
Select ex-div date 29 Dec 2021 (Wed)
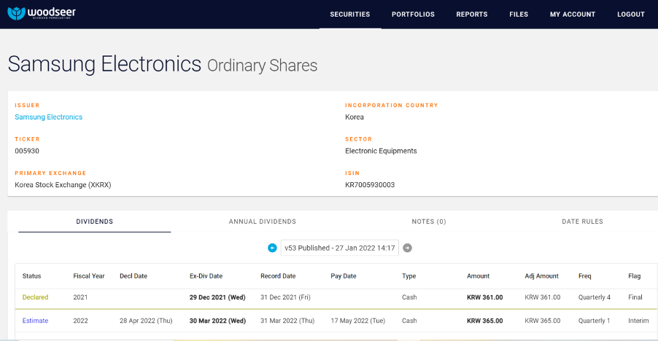(x=217, y=297)
